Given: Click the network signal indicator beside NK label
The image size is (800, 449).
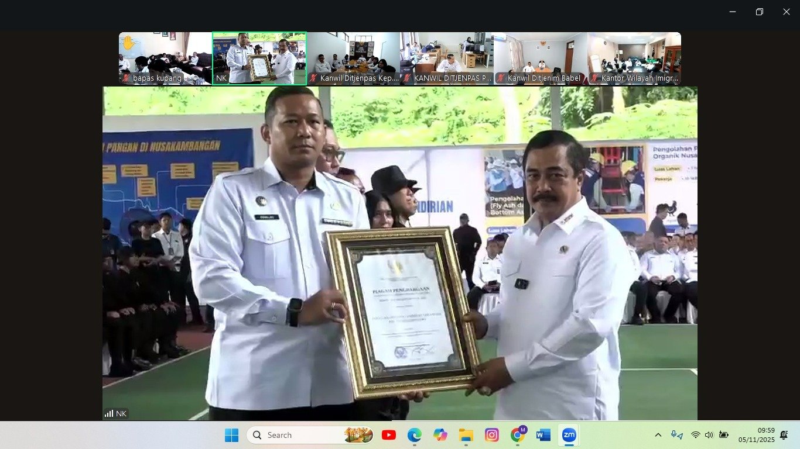Looking at the screenshot, I should pos(108,413).
